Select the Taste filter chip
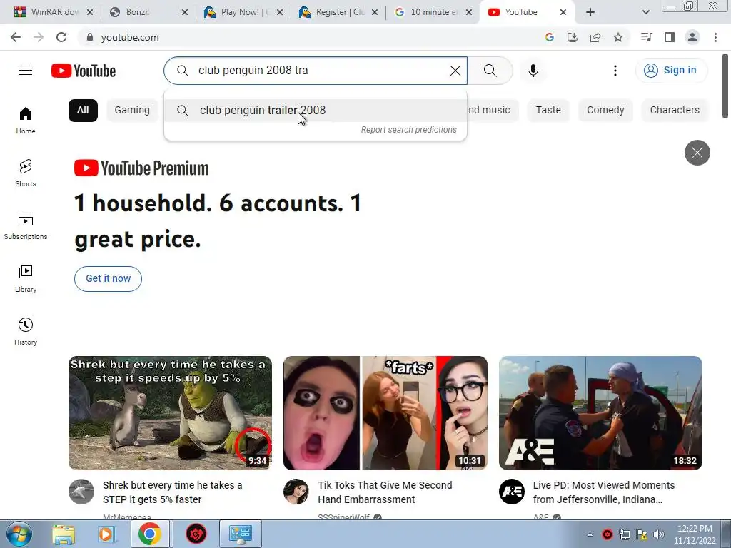 [548, 111]
